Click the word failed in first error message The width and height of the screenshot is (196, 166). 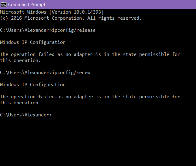tap(46, 54)
